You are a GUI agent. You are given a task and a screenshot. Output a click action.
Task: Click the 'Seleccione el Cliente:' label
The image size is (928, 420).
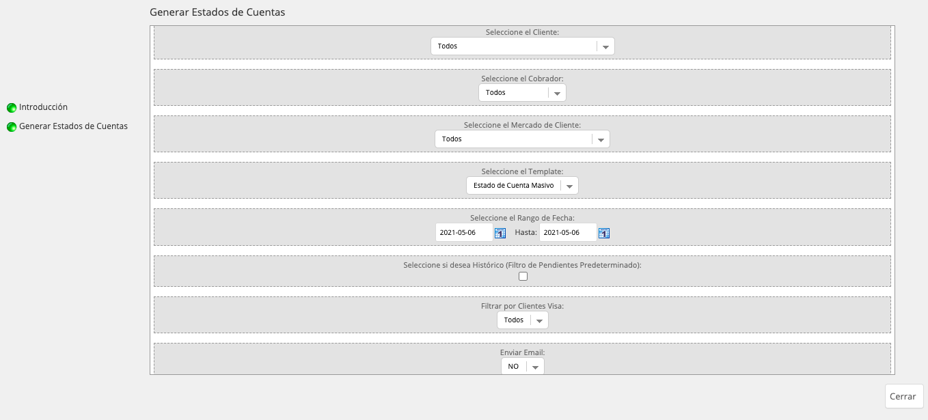click(523, 32)
